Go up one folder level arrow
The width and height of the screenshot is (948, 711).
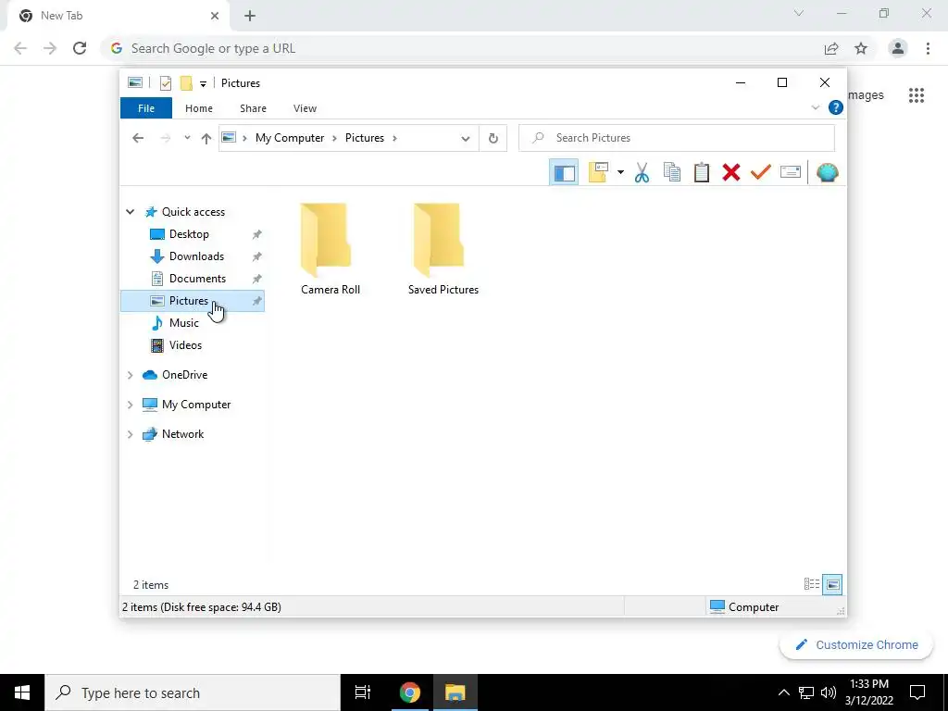206,139
